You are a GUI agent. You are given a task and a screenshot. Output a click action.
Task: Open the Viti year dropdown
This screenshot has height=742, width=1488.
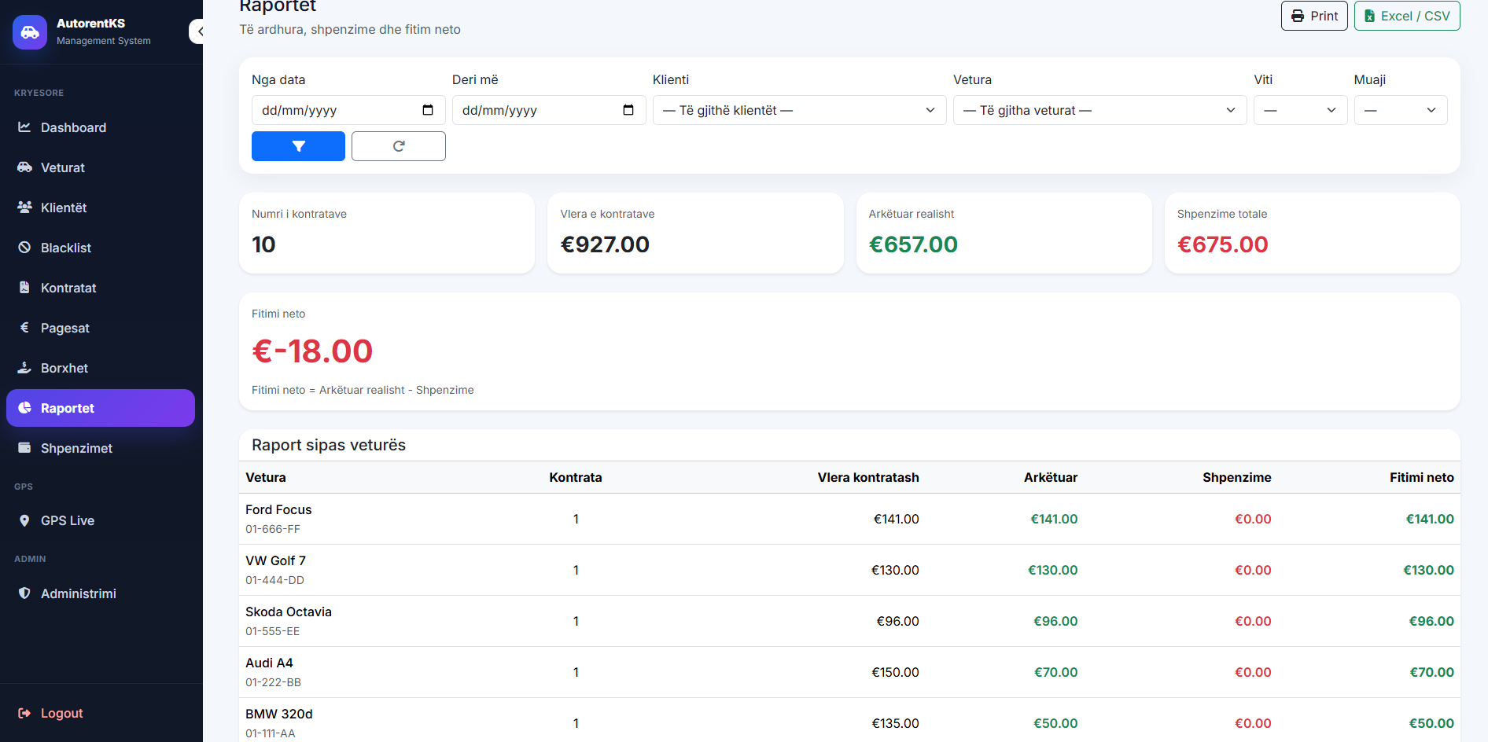coord(1300,110)
